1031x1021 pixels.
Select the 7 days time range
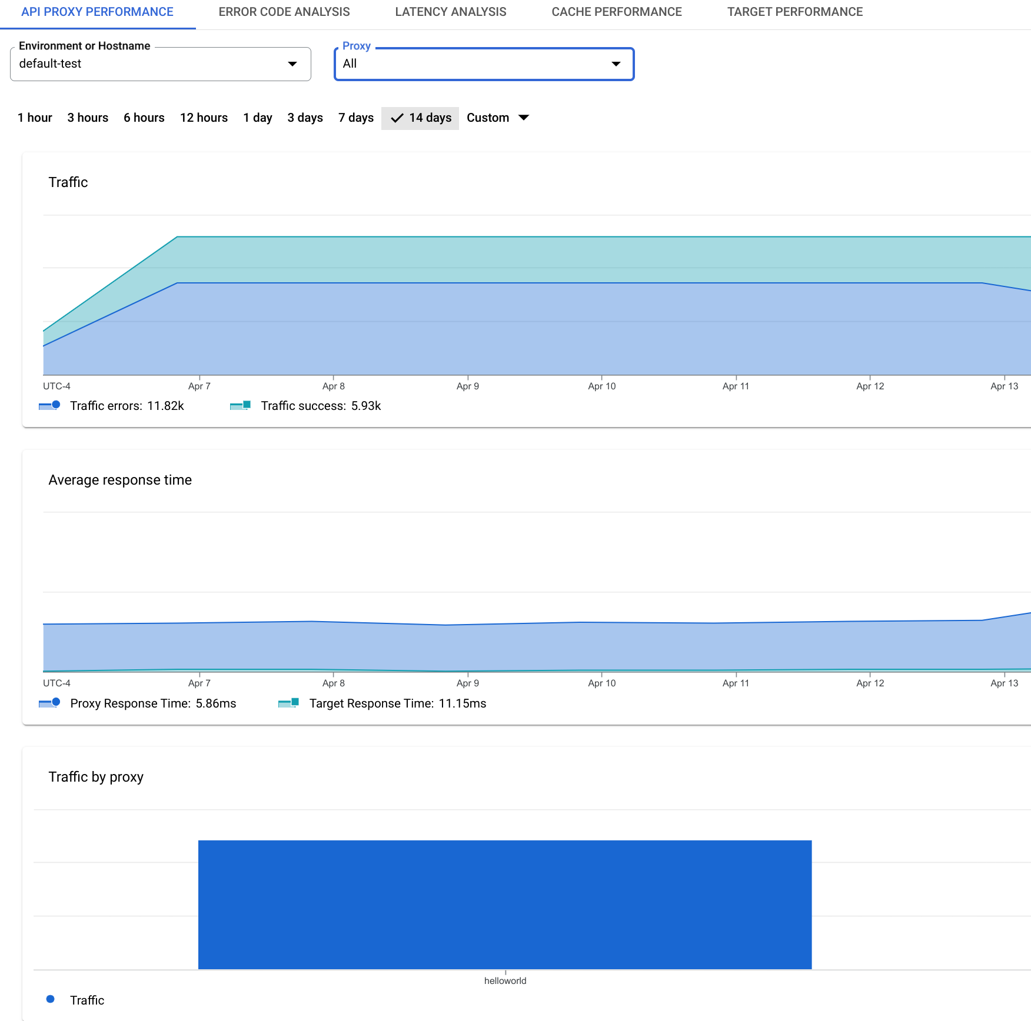[356, 118]
